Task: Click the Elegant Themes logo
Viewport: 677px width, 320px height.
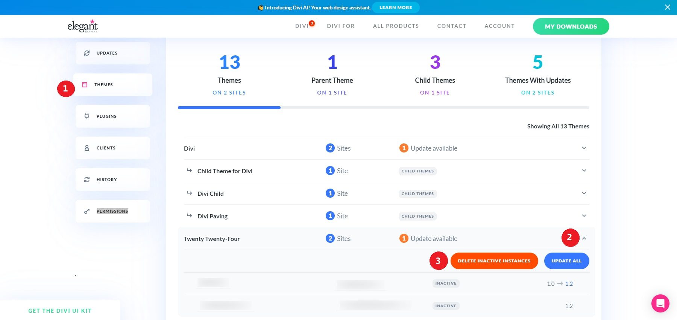Action: 82,26
